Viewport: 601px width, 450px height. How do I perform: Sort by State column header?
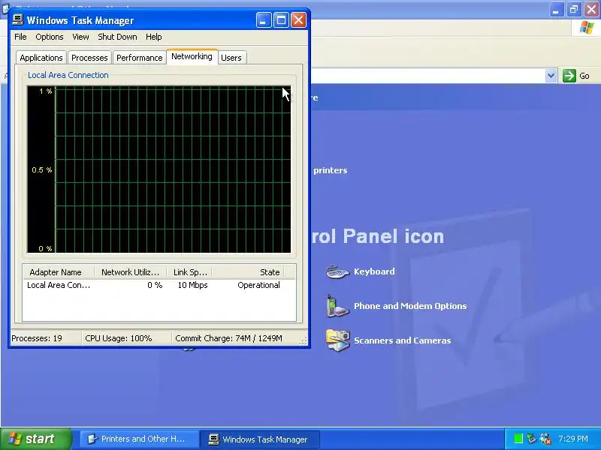pyautogui.click(x=248, y=272)
